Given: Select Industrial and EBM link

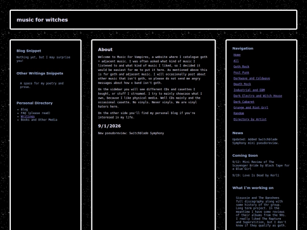Looking at the screenshot, I should coord(249,90).
